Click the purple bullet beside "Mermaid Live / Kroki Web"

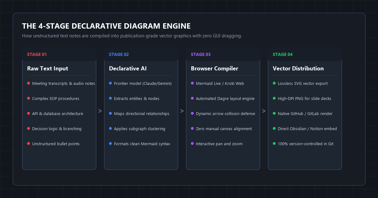[192, 83]
